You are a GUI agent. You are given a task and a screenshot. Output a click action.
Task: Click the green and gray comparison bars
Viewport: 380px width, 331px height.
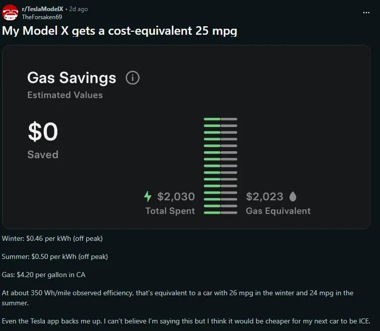tap(220, 166)
